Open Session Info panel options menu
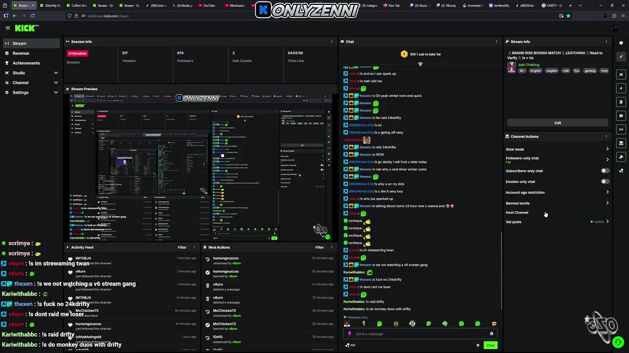This screenshot has height=353, width=629. tap(332, 42)
